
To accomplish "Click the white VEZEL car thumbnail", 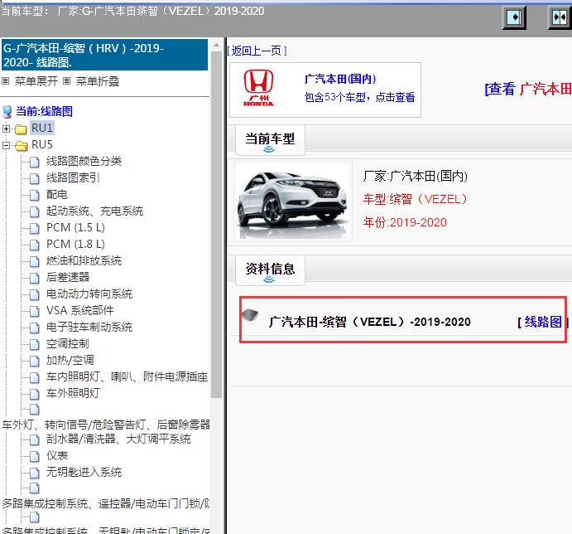I will coord(291,201).
